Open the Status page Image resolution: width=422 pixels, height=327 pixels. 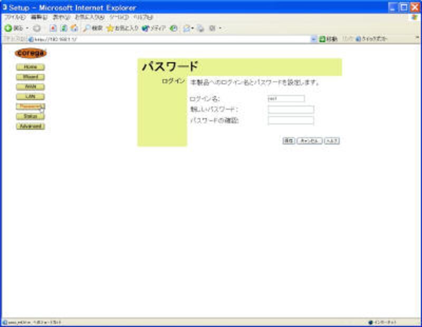click(x=30, y=117)
